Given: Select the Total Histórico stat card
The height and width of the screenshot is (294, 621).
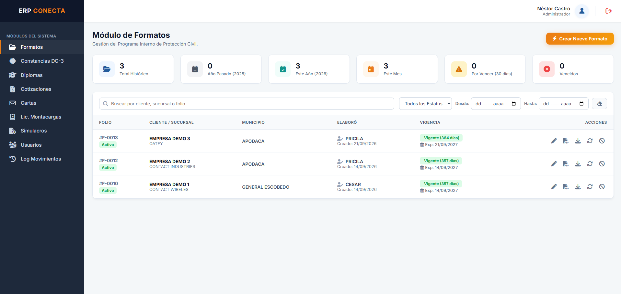Looking at the screenshot, I should click(133, 69).
